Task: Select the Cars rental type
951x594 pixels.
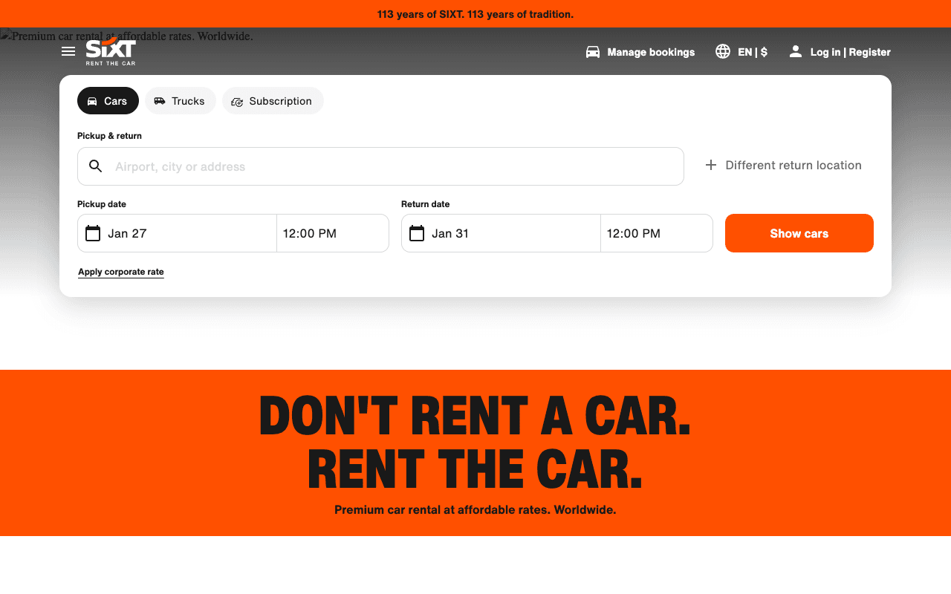Action: (x=108, y=100)
